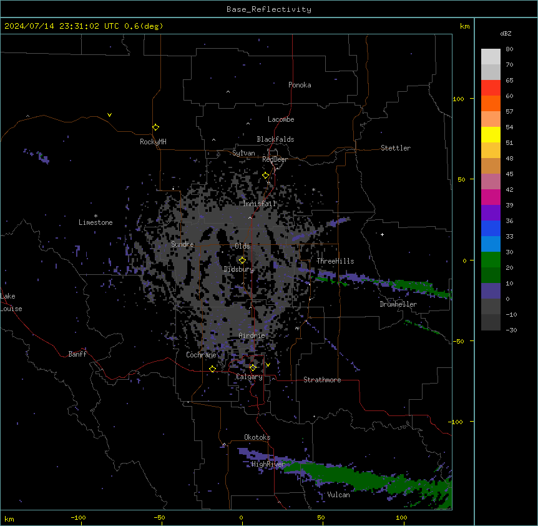Click the yellow diamond marker near RockyMH
Screen dimensions: 538x526
tap(155, 127)
